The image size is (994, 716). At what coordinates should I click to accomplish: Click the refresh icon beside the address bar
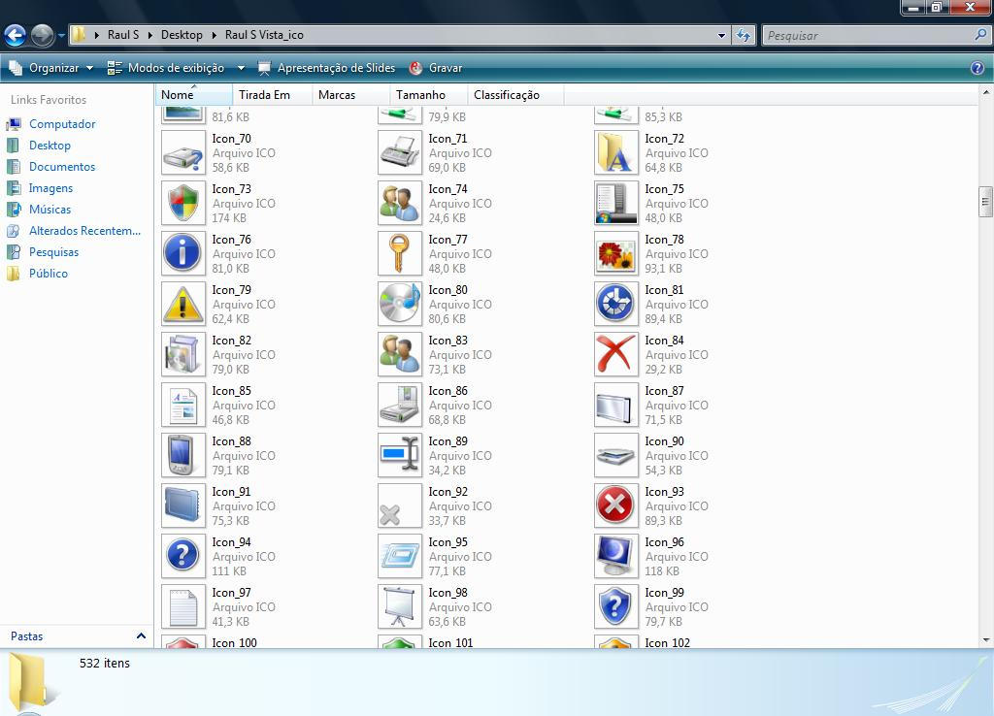coord(743,35)
